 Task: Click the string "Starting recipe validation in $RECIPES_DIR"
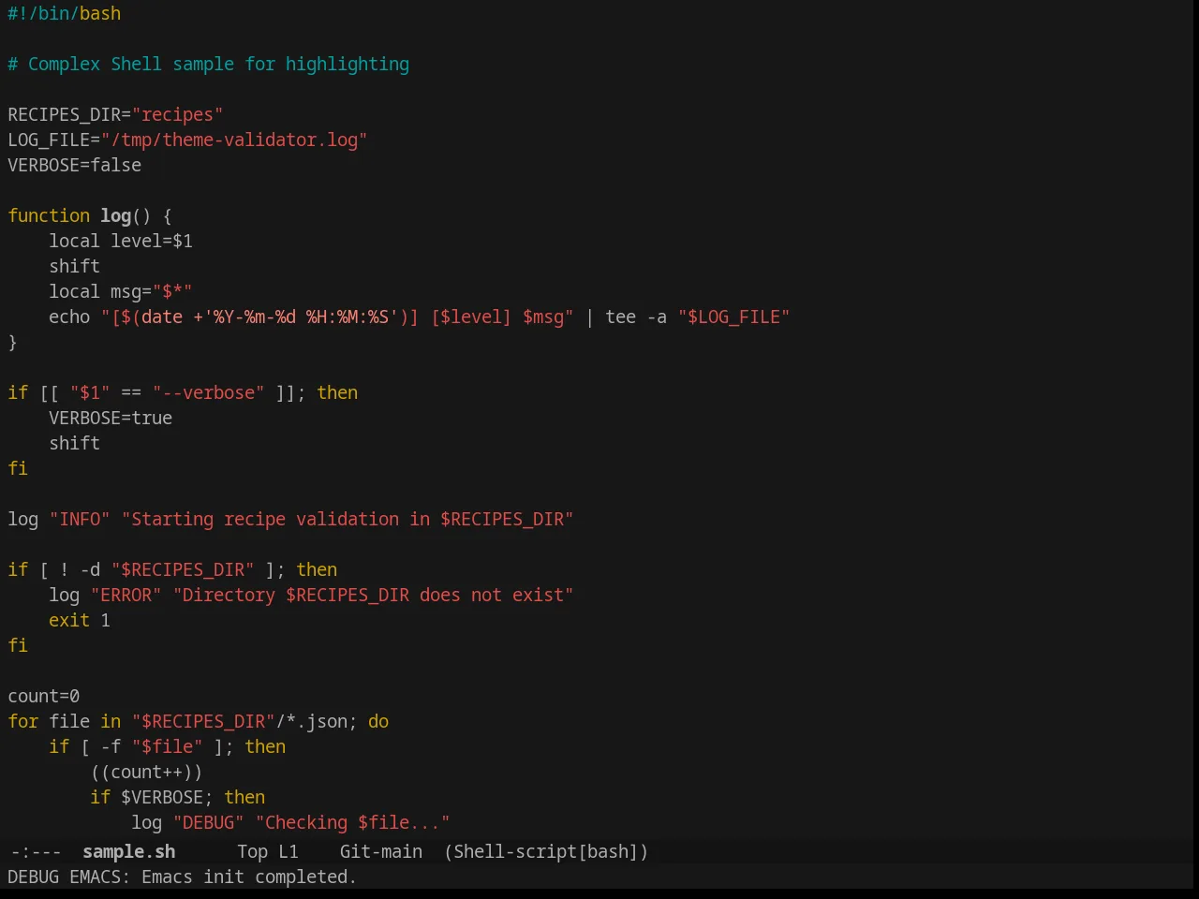[348, 519]
